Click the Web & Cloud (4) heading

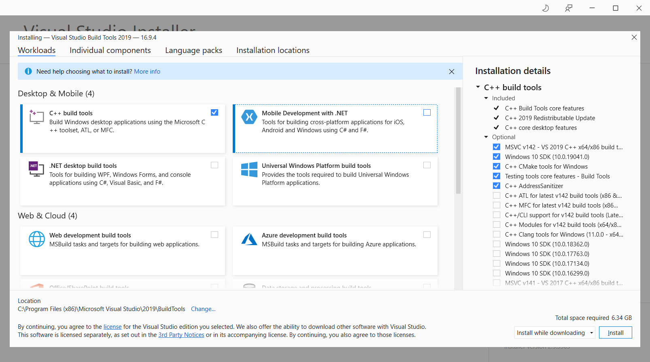pyautogui.click(x=47, y=216)
